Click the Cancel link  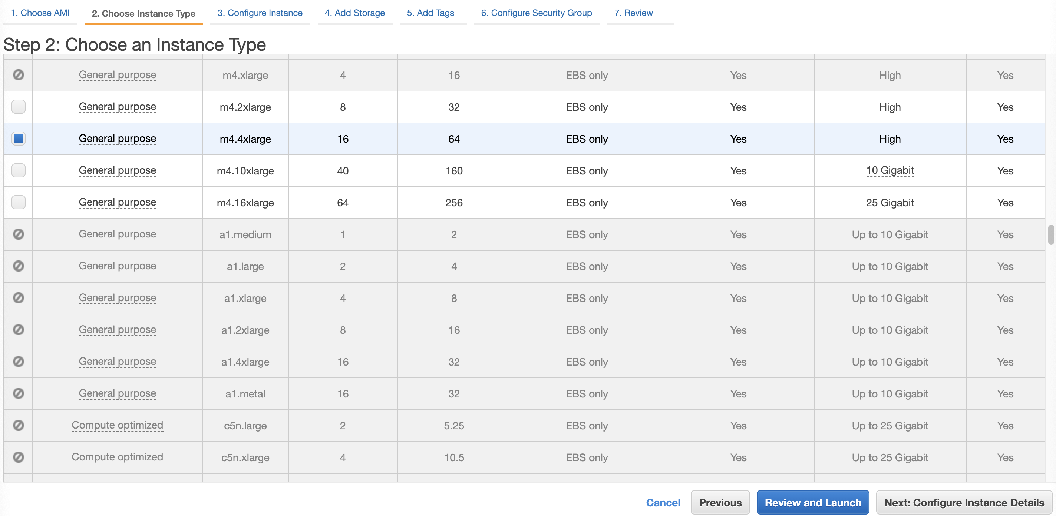click(x=663, y=503)
